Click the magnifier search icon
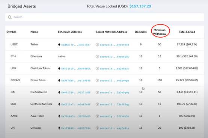 click(x=9, y=17)
